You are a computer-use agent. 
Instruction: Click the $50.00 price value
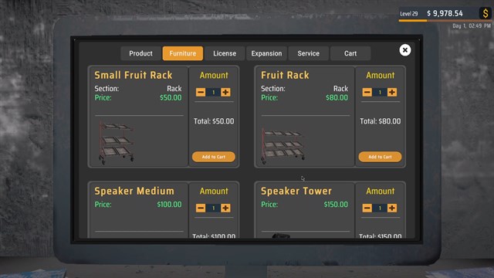point(171,98)
